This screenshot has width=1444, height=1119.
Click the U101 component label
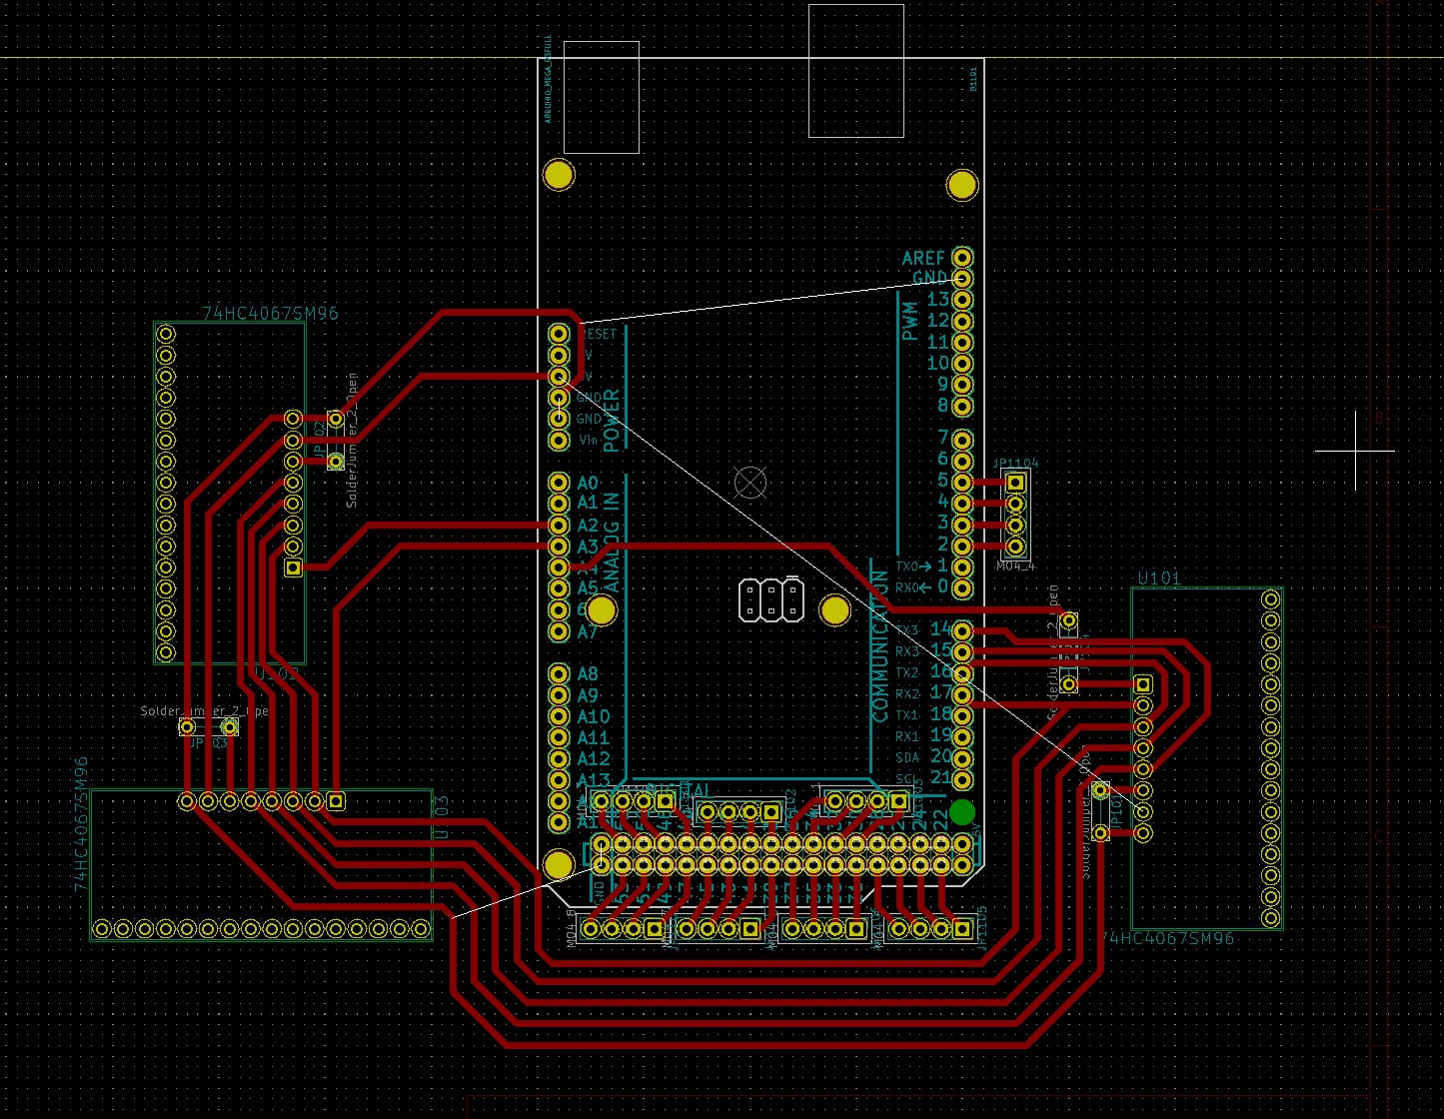[x=1161, y=577]
